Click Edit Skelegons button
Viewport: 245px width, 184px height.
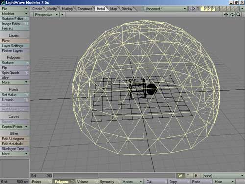point(15,139)
